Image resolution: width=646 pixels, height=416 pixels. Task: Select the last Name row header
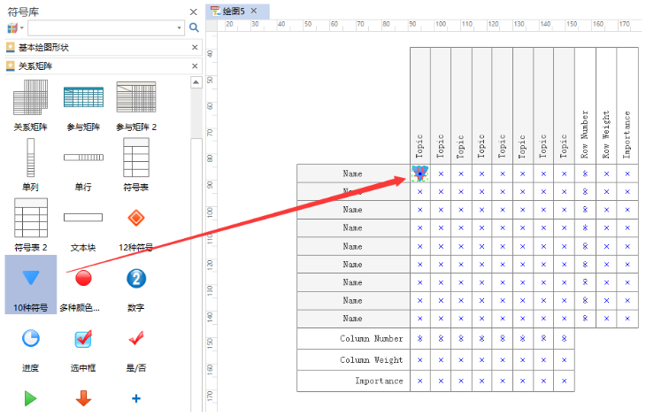[353, 319]
